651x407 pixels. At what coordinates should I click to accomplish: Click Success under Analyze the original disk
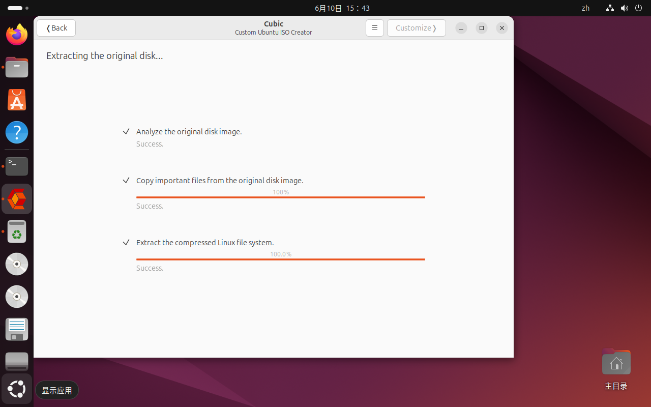(x=150, y=144)
